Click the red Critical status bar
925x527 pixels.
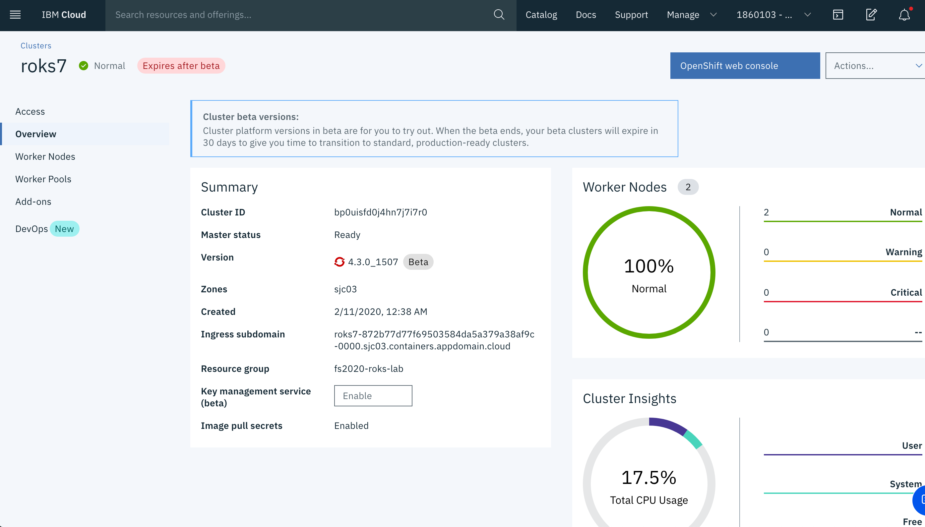(843, 301)
